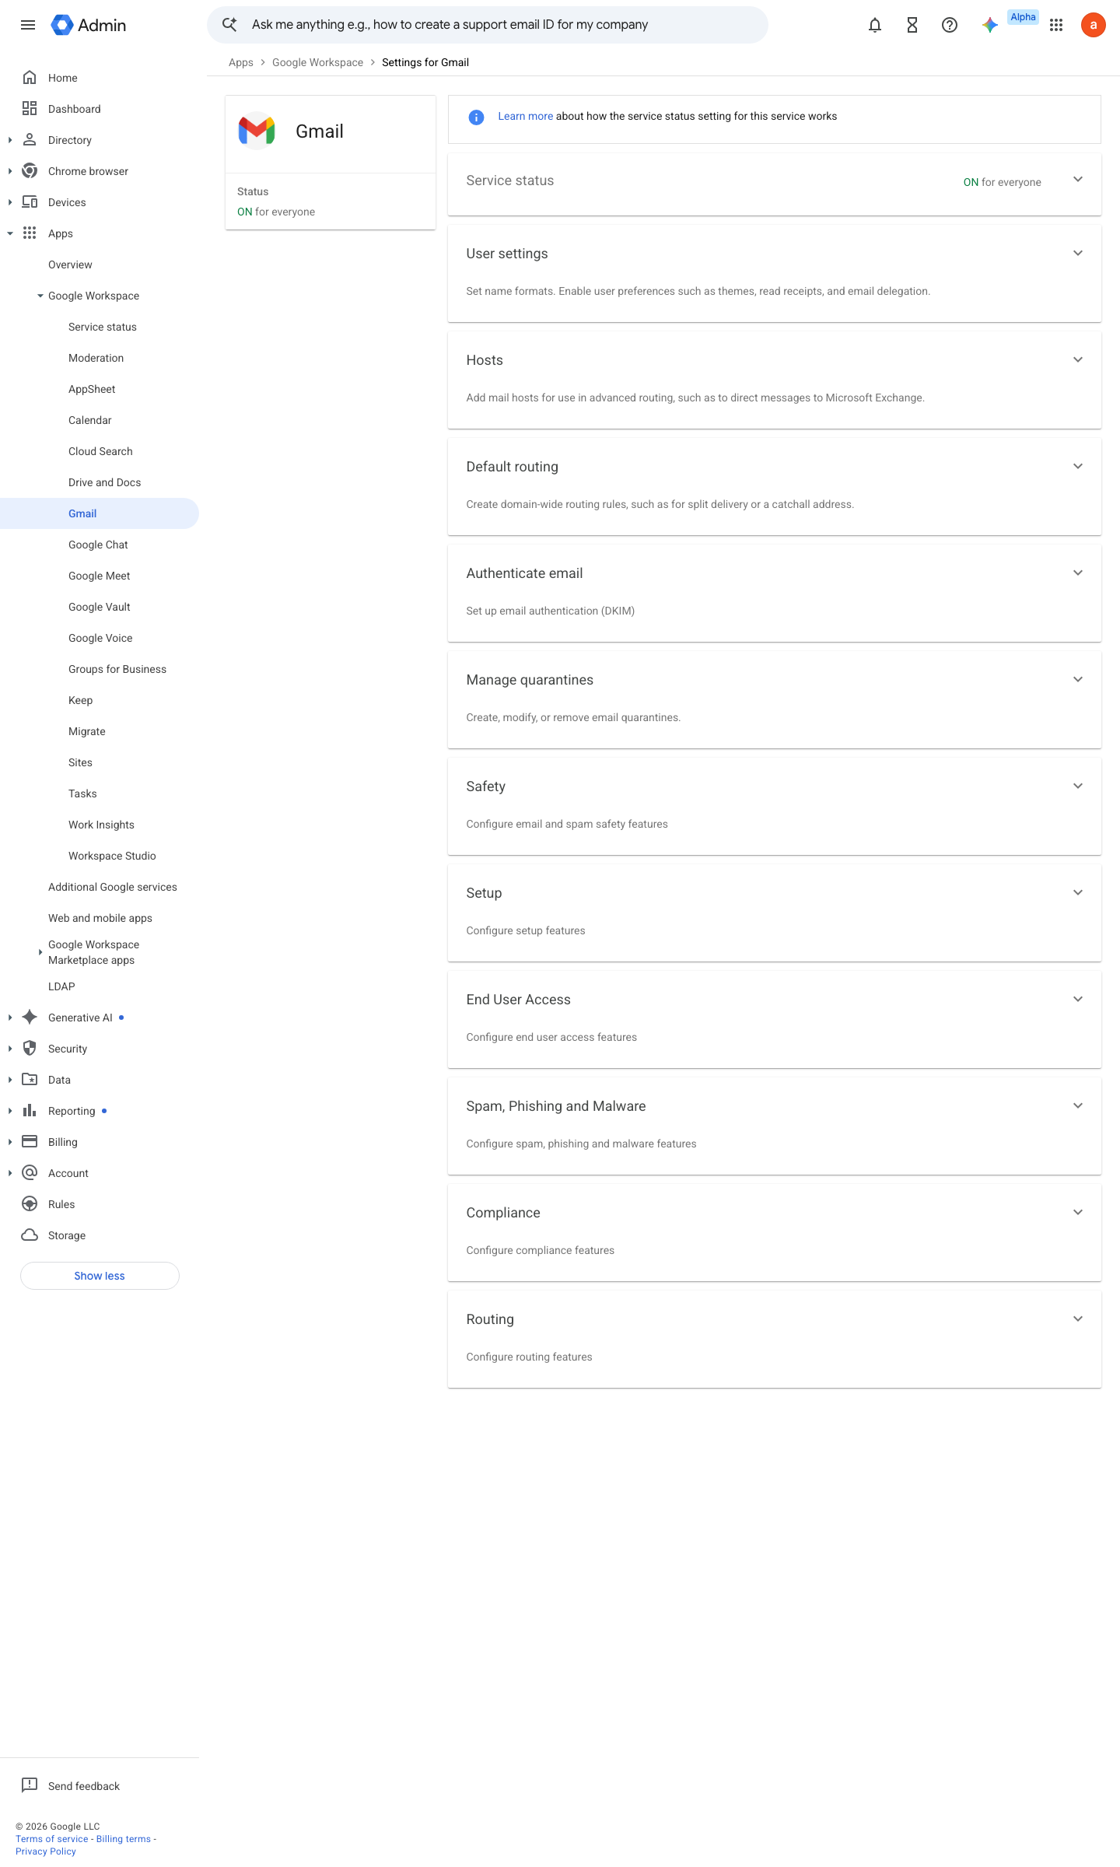Open LDAP in sidebar

[61, 986]
